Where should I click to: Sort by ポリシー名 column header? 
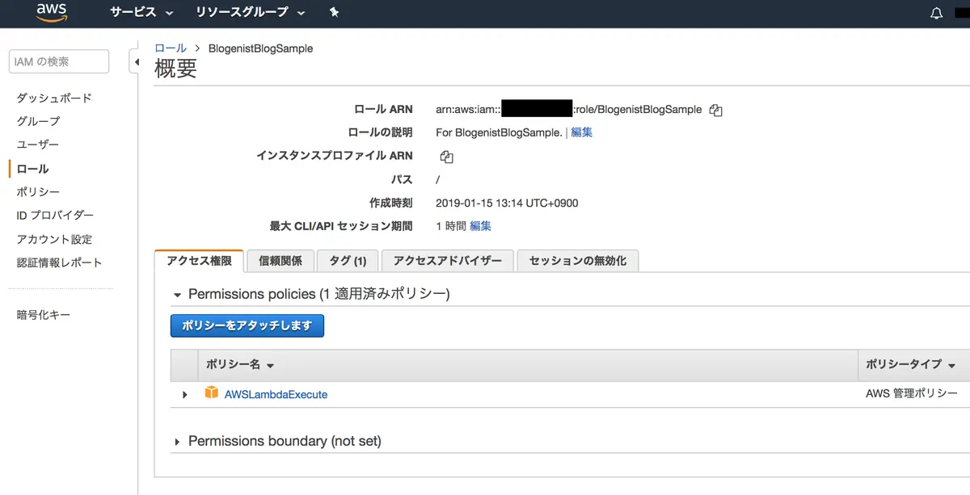(240, 365)
